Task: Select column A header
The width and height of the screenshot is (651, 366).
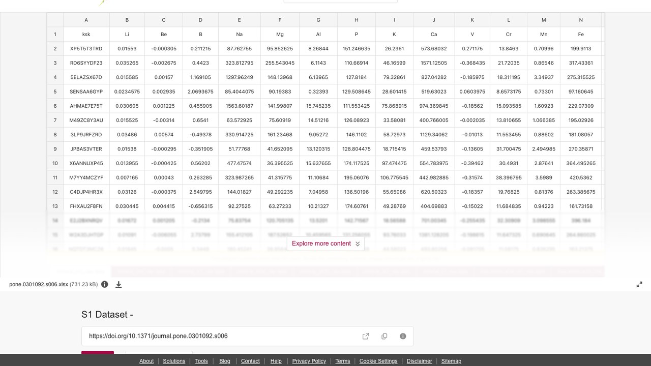Action: coord(86,20)
